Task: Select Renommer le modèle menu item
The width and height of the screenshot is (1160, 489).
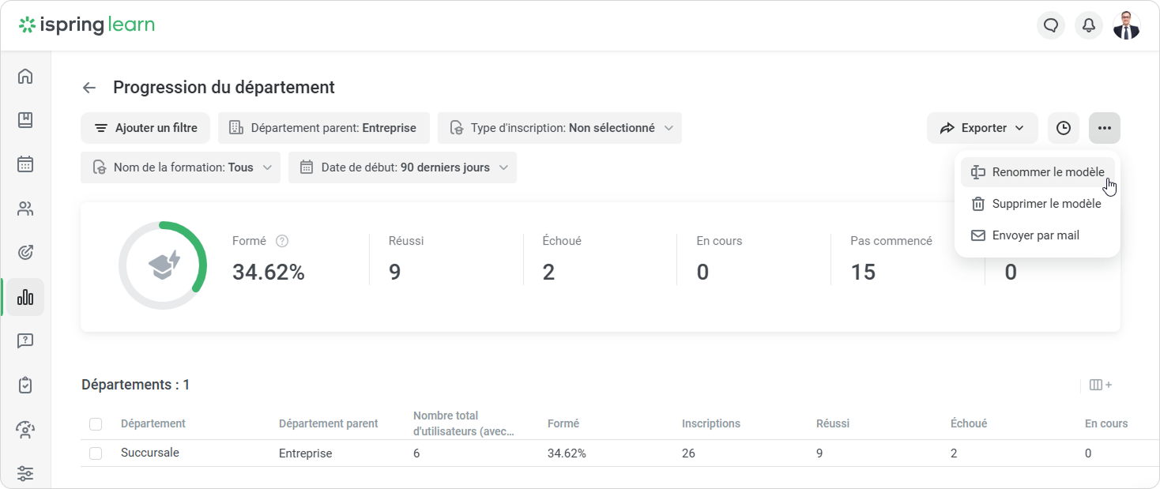Action: (1037, 172)
